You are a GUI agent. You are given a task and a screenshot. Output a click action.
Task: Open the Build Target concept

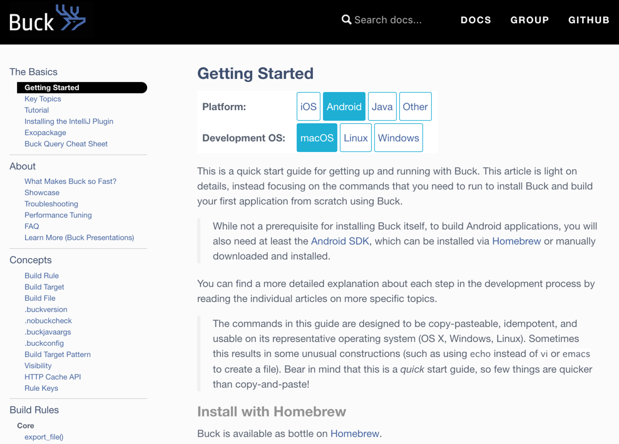(44, 287)
